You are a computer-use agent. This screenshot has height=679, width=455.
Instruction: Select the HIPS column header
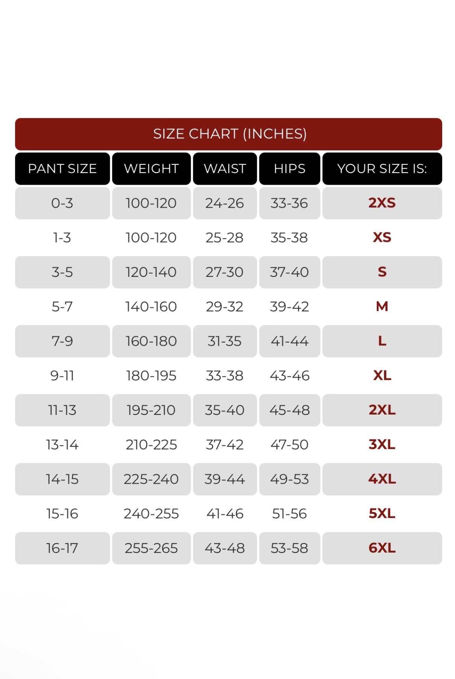[290, 169]
